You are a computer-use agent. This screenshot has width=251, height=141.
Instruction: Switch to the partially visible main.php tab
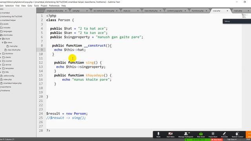click(x=238, y=11)
